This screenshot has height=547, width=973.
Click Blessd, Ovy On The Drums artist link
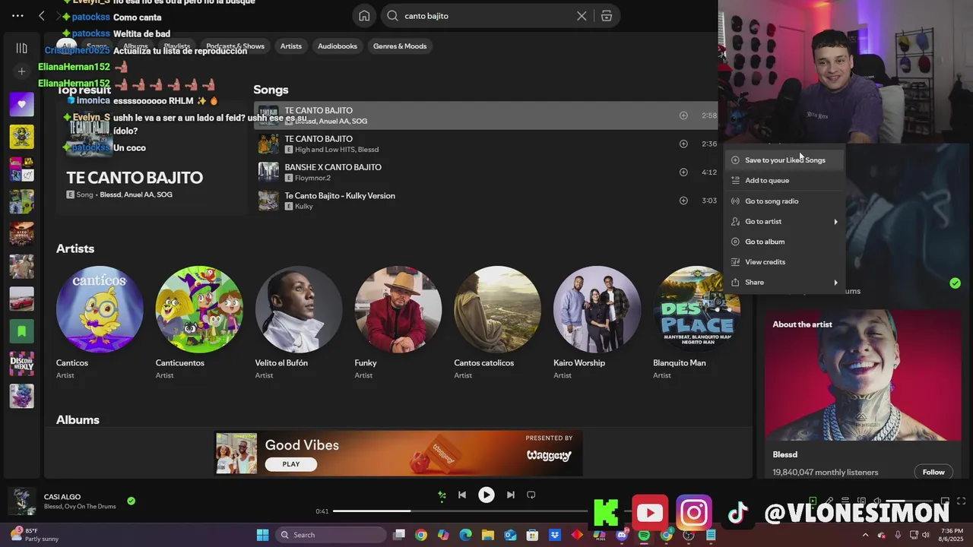[80, 507]
